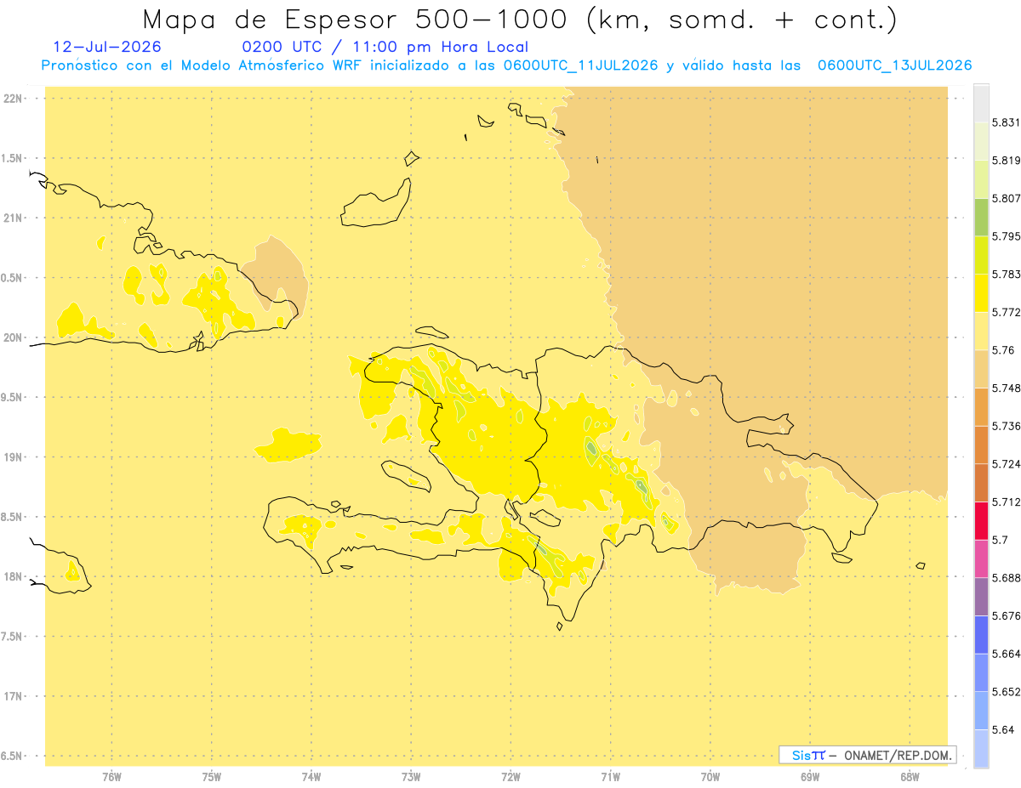Click the green band between 5.795 and 5.807

981,217
